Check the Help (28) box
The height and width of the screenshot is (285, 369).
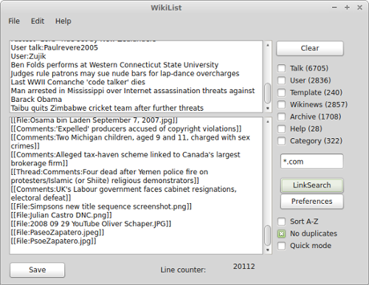[281, 128]
